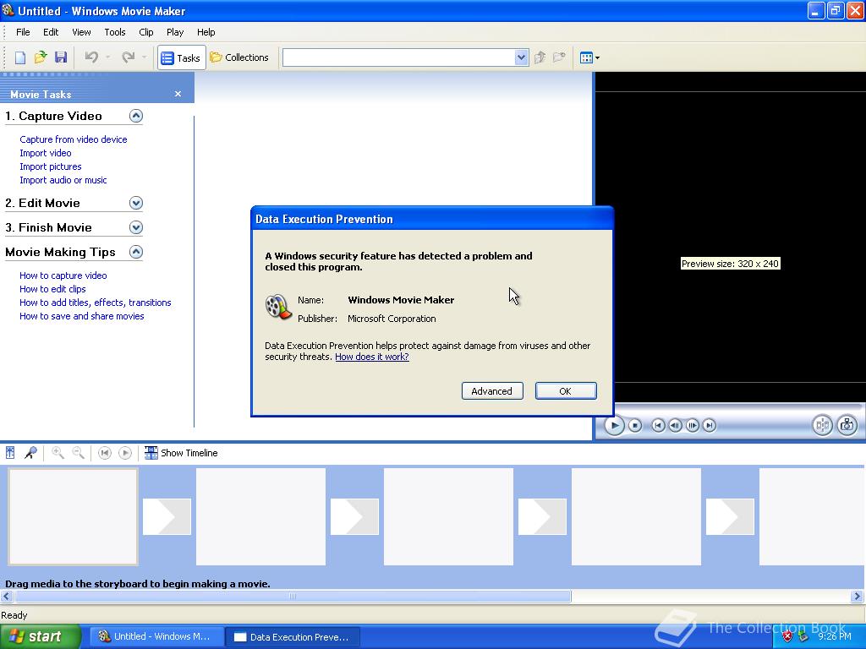The width and height of the screenshot is (866, 649).
Task: Click the New Project toolbar icon
Action: (20, 57)
